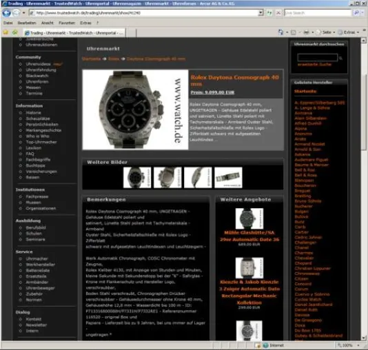This screenshot has height=350, width=368.
Task: Open the third side-view watch thumbnail
Action: pos(198,177)
